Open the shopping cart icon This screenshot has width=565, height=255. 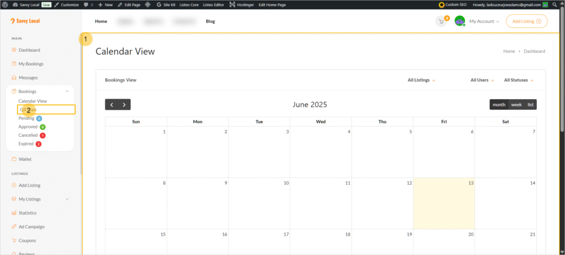click(x=441, y=21)
